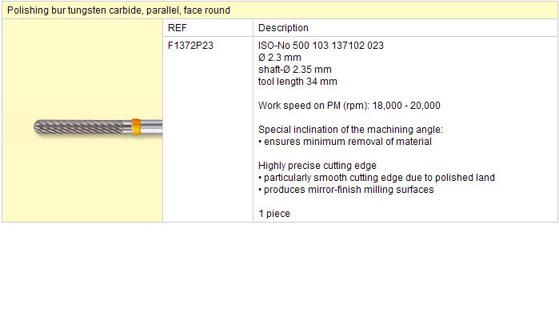This screenshot has height=313, width=559.
Task: Click the 18,000 - 20,000 rpm value
Action: tap(406, 106)
